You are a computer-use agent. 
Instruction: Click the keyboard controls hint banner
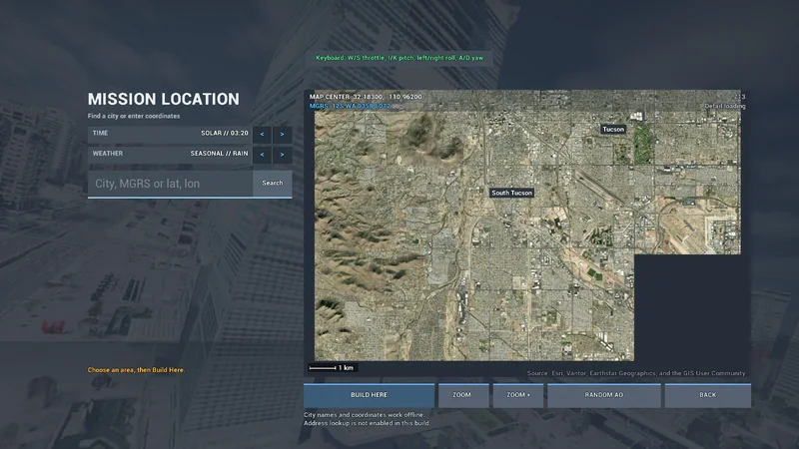tap(399, 58)
